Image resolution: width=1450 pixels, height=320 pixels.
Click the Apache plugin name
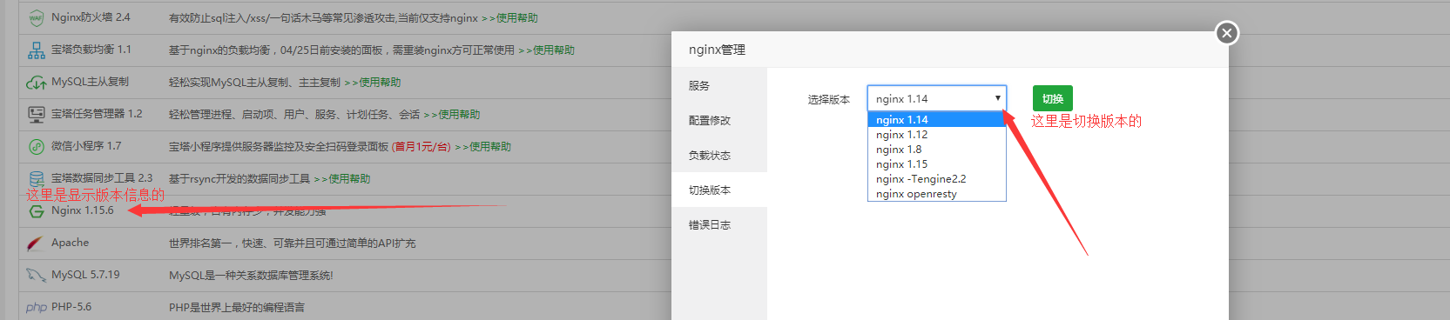point(71,243)
